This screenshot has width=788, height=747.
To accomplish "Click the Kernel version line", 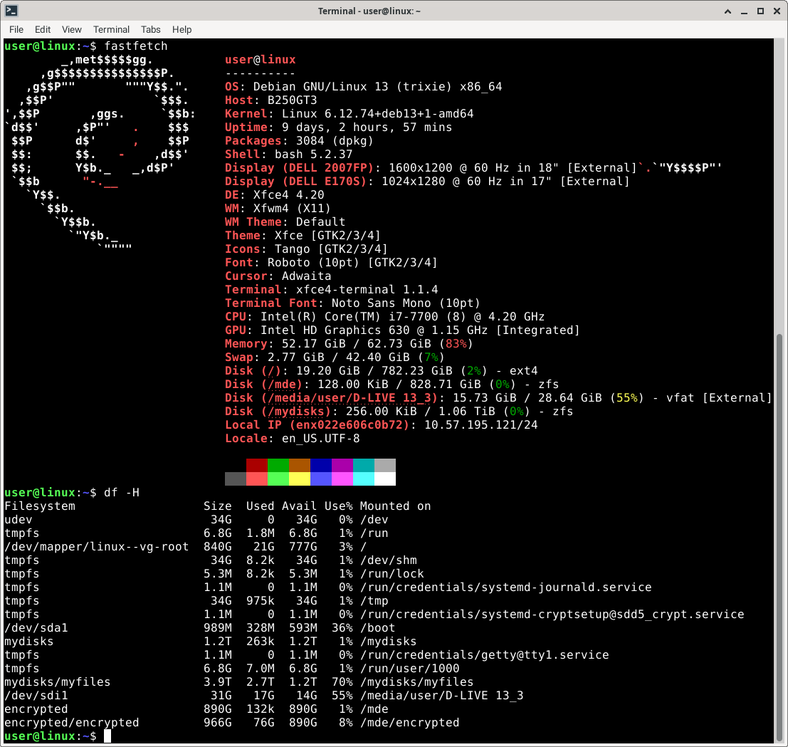I will tap(350, 114).
